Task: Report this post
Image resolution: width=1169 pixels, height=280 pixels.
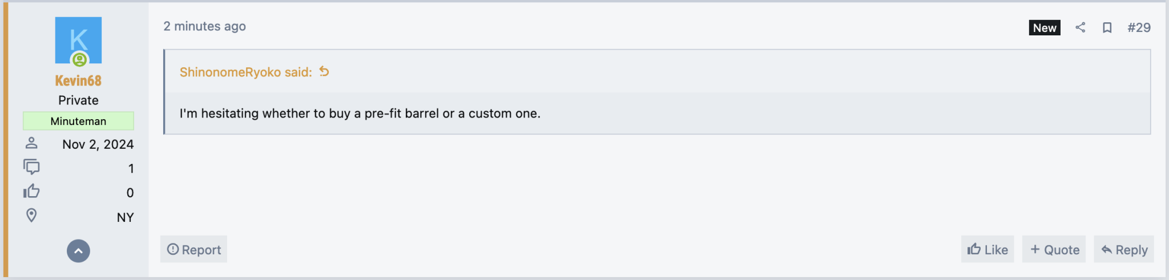Action: pos(194,249)
